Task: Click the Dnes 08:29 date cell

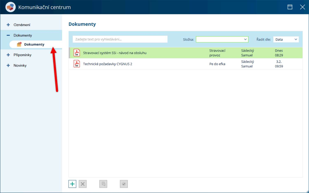Action: [279, 53]
